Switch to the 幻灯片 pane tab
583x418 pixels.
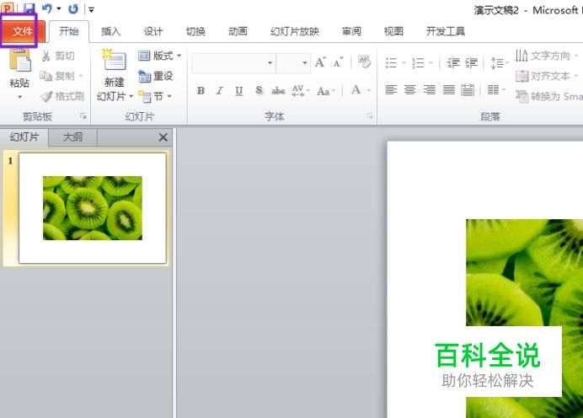24,137
